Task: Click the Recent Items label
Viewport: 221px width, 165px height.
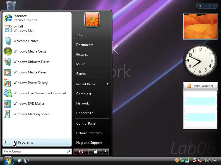Action: (86, 84)
